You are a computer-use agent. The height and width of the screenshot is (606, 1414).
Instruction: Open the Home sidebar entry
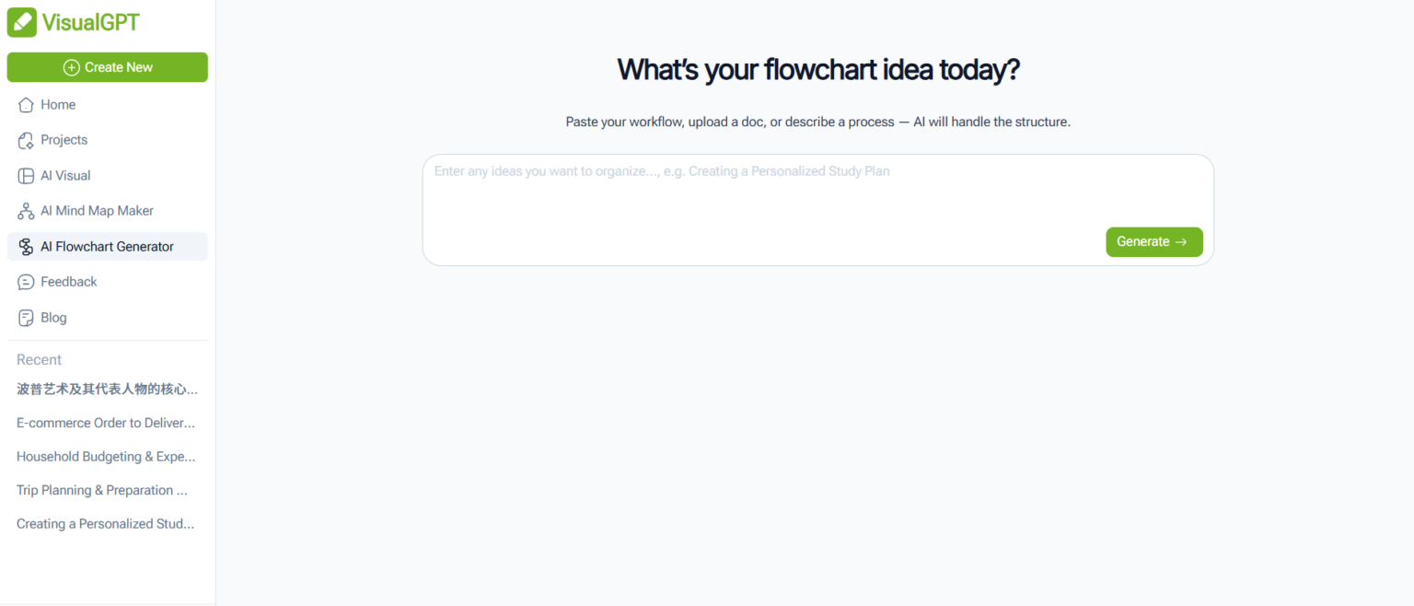coord(57,104)
